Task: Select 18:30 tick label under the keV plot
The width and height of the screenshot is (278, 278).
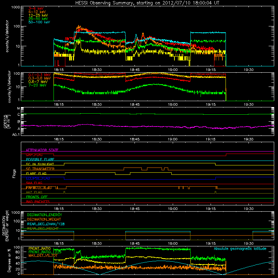Action: pyautogui.click(x=97, y=70)
